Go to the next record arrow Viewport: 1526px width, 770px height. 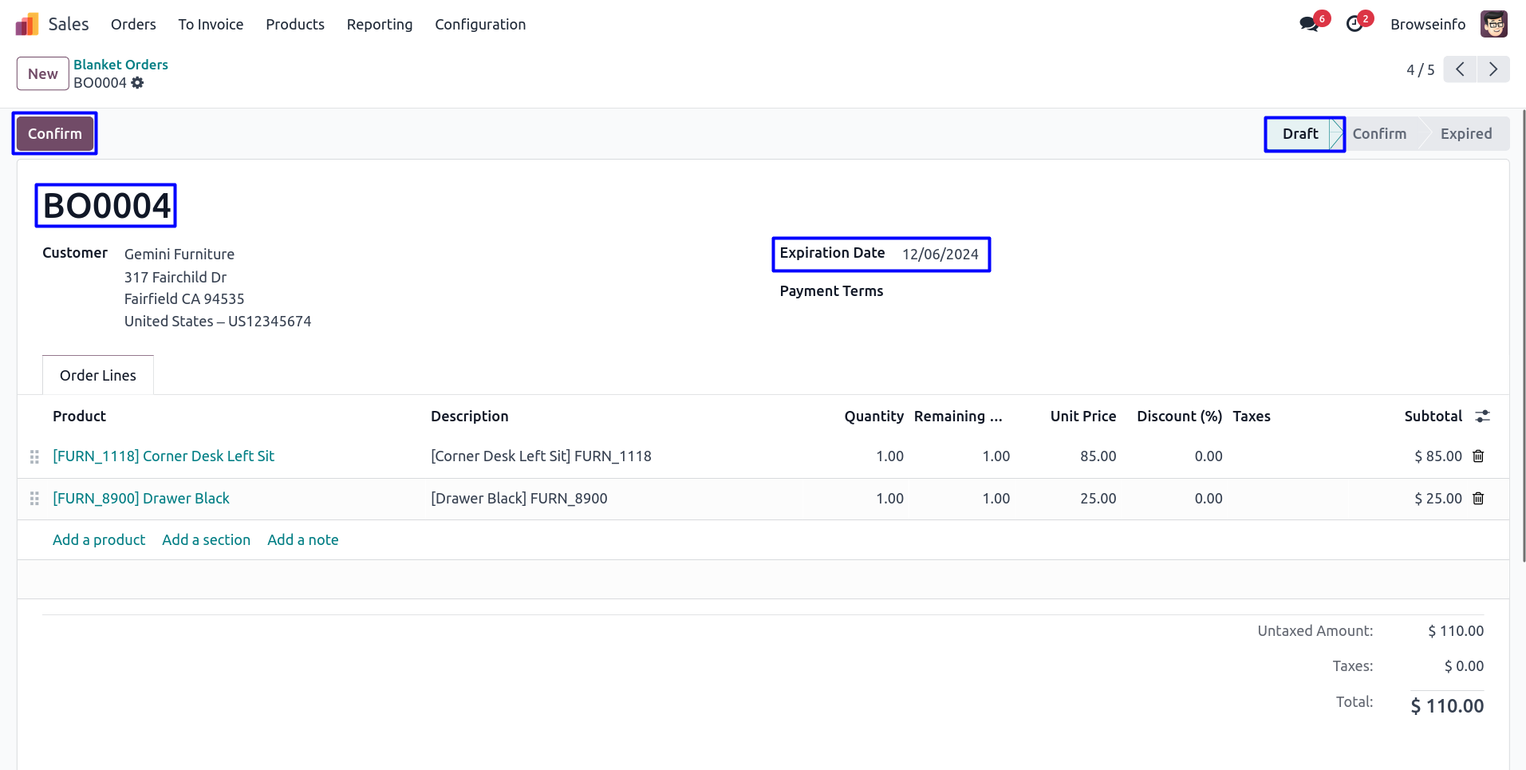pyautogui.click(x=1492, y=69)
